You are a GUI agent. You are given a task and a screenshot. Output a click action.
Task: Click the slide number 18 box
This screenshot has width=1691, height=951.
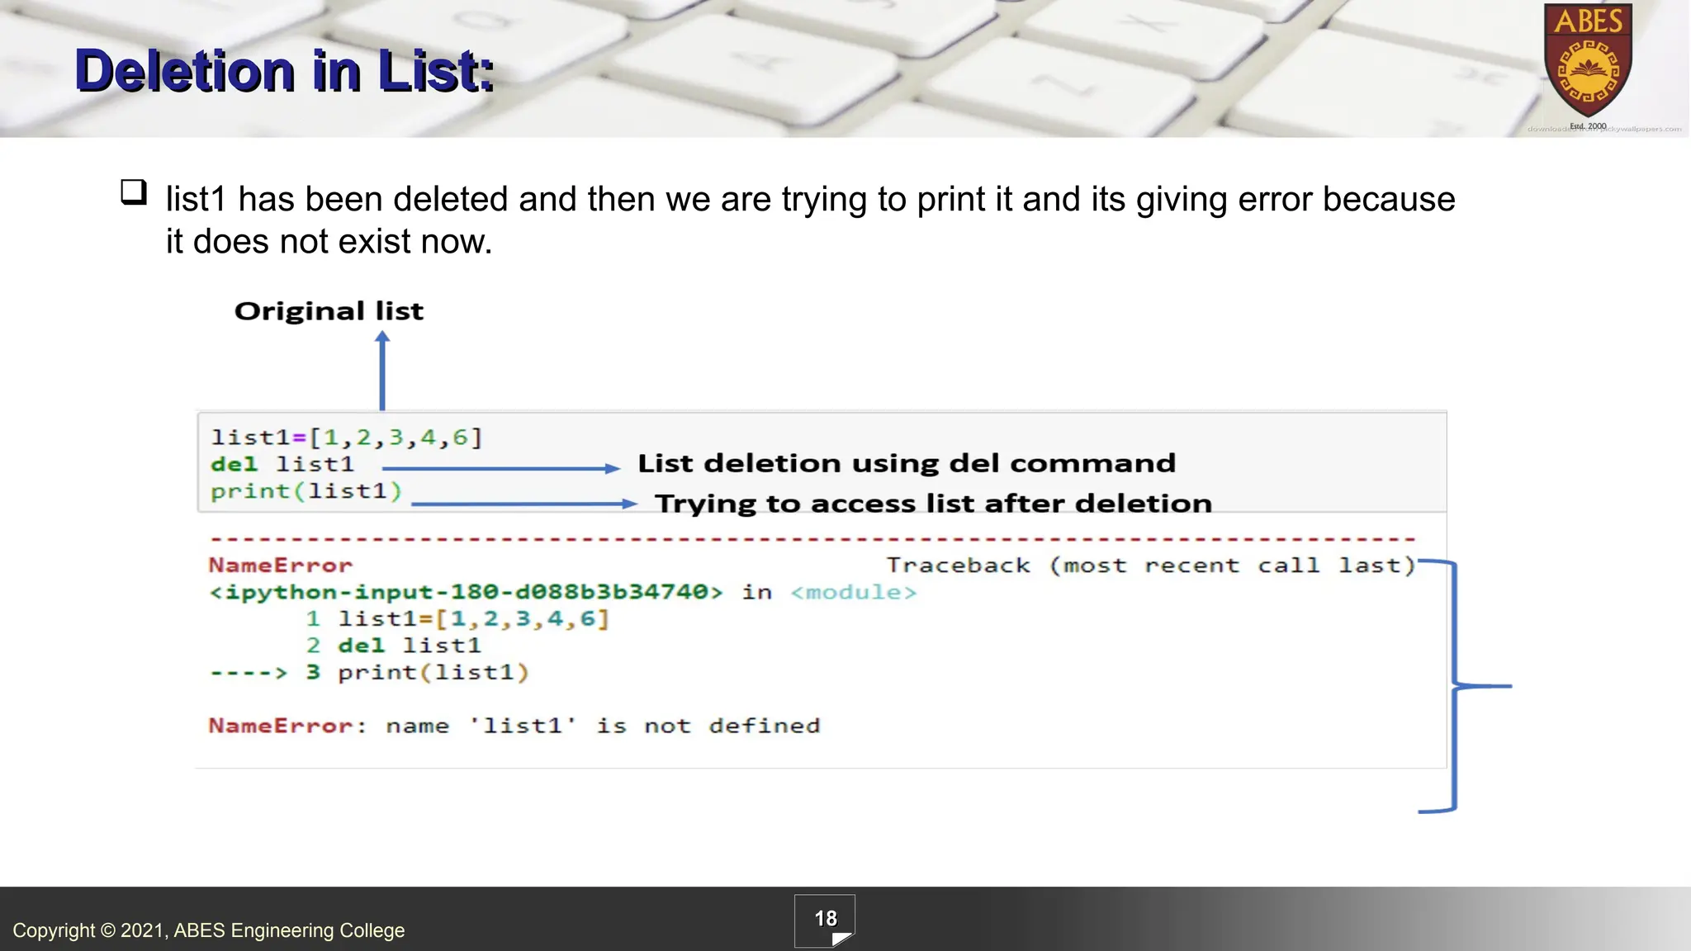pyautogui.click(x=825, y=920)
